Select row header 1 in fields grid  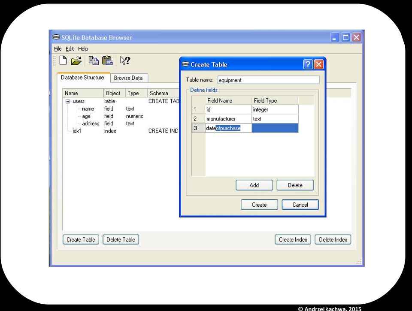pyautogui.click(x=198, y=109)
